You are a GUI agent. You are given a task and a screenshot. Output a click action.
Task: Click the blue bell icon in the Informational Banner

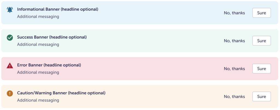point(10,10)
